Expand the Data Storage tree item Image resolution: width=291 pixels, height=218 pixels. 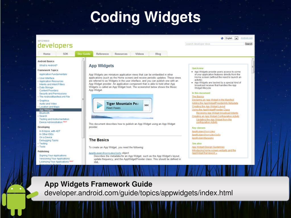pyautogui.click(x=38, y=88)
